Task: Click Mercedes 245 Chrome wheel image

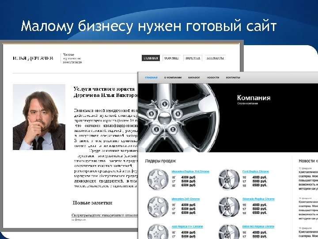Action: click(x=158, y=207)
